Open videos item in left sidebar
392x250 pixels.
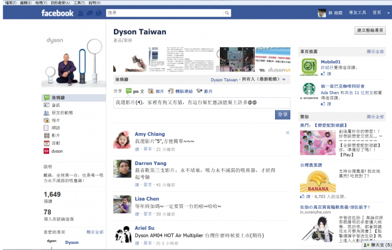[x=56, y=136]
